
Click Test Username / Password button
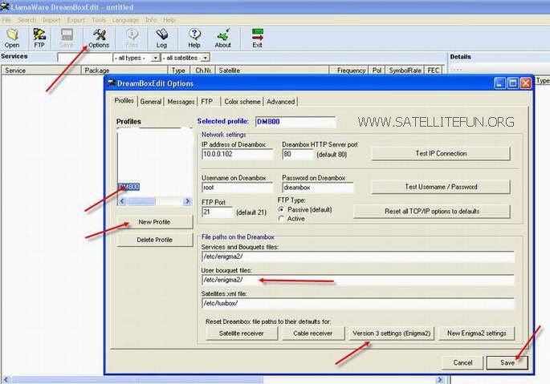(441, 187)
